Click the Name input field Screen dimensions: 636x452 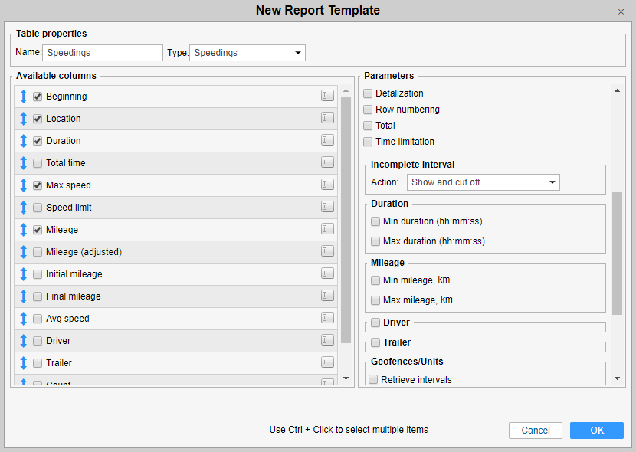103,53
